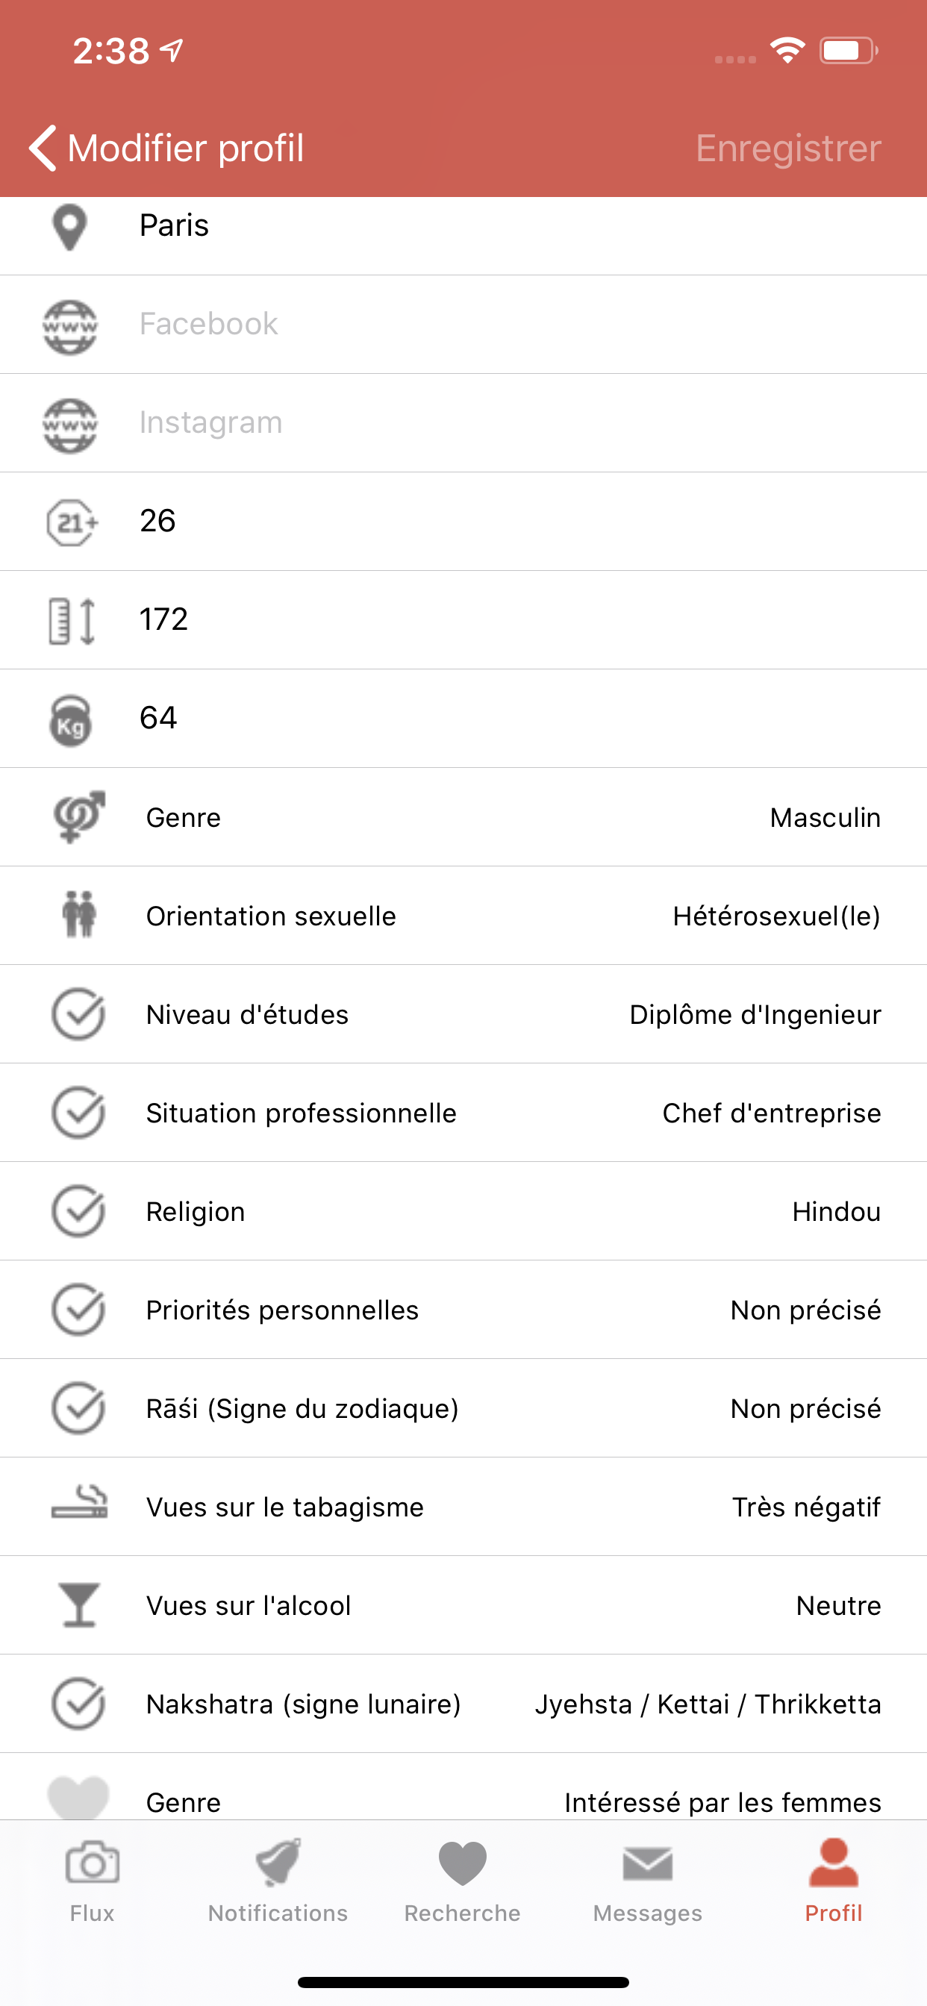Tap the Kg weight icon
927x2006 pixels.
(x=71, y=719)
